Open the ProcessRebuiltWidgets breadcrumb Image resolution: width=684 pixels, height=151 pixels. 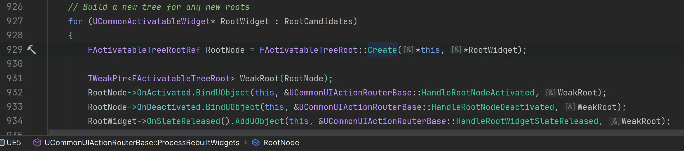pos(142,143)
